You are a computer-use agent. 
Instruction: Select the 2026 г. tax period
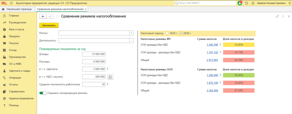(x=181, y=33)
